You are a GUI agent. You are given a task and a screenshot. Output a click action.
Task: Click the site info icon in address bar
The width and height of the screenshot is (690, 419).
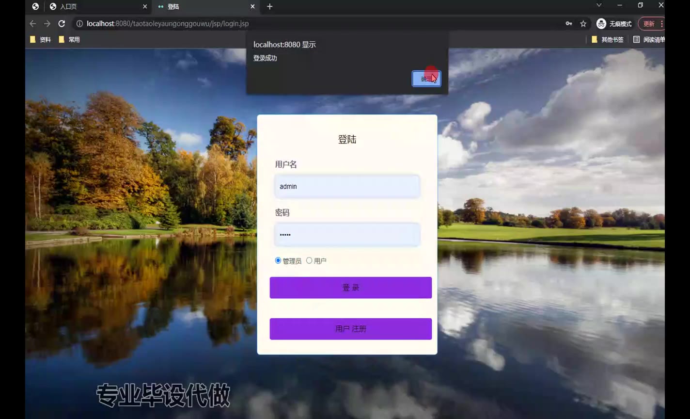tap(79, 24)
